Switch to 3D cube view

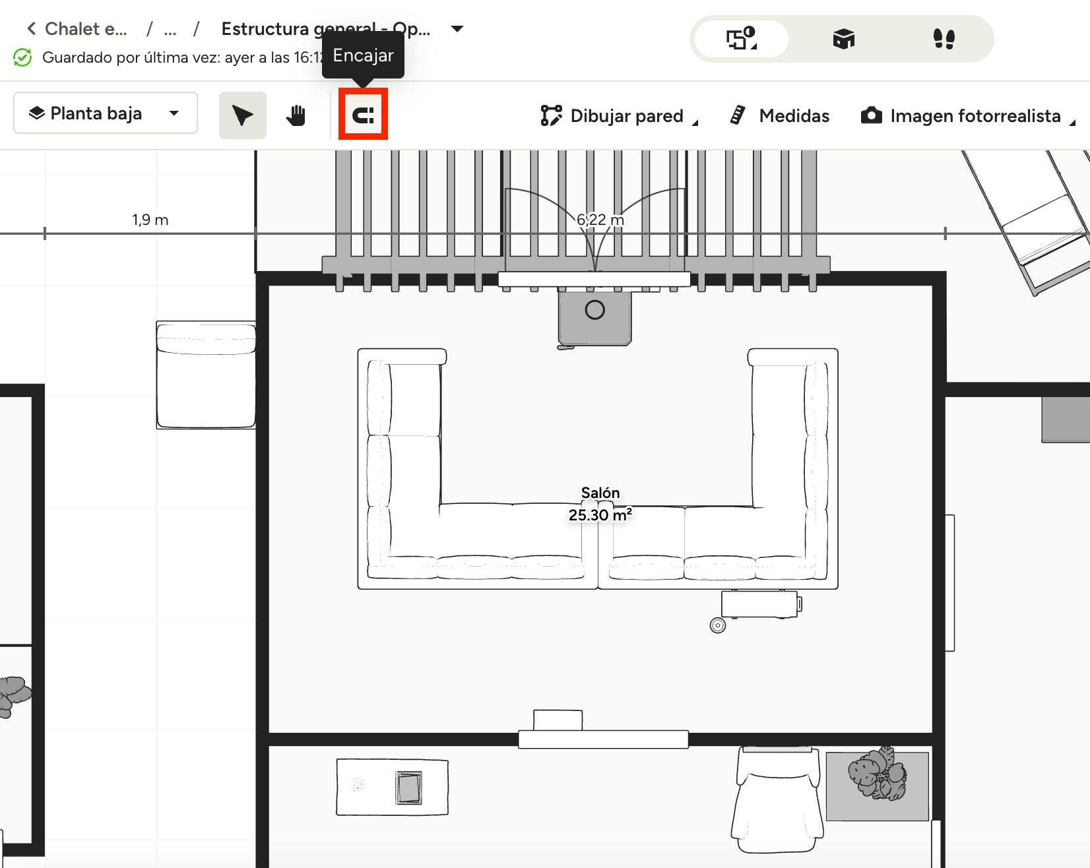843,39
